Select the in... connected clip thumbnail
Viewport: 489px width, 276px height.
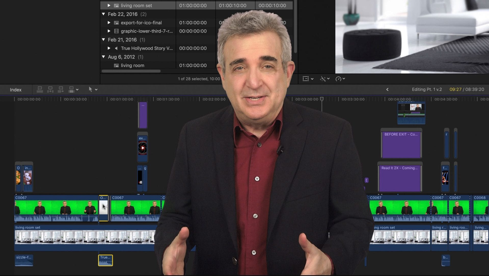(x=28, y=178)
